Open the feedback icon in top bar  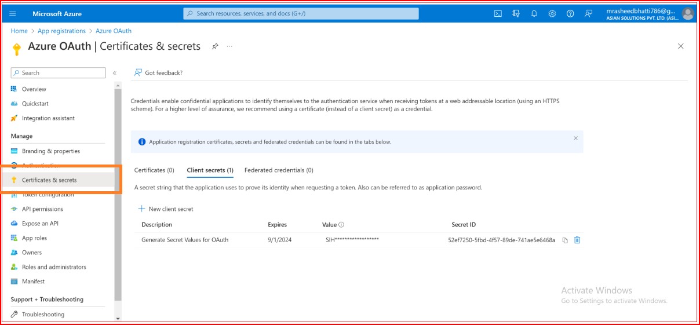(x=589, y=13)
